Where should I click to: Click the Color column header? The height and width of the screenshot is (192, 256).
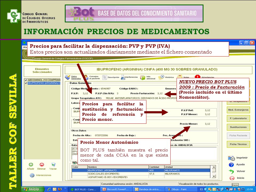(80, 167)
